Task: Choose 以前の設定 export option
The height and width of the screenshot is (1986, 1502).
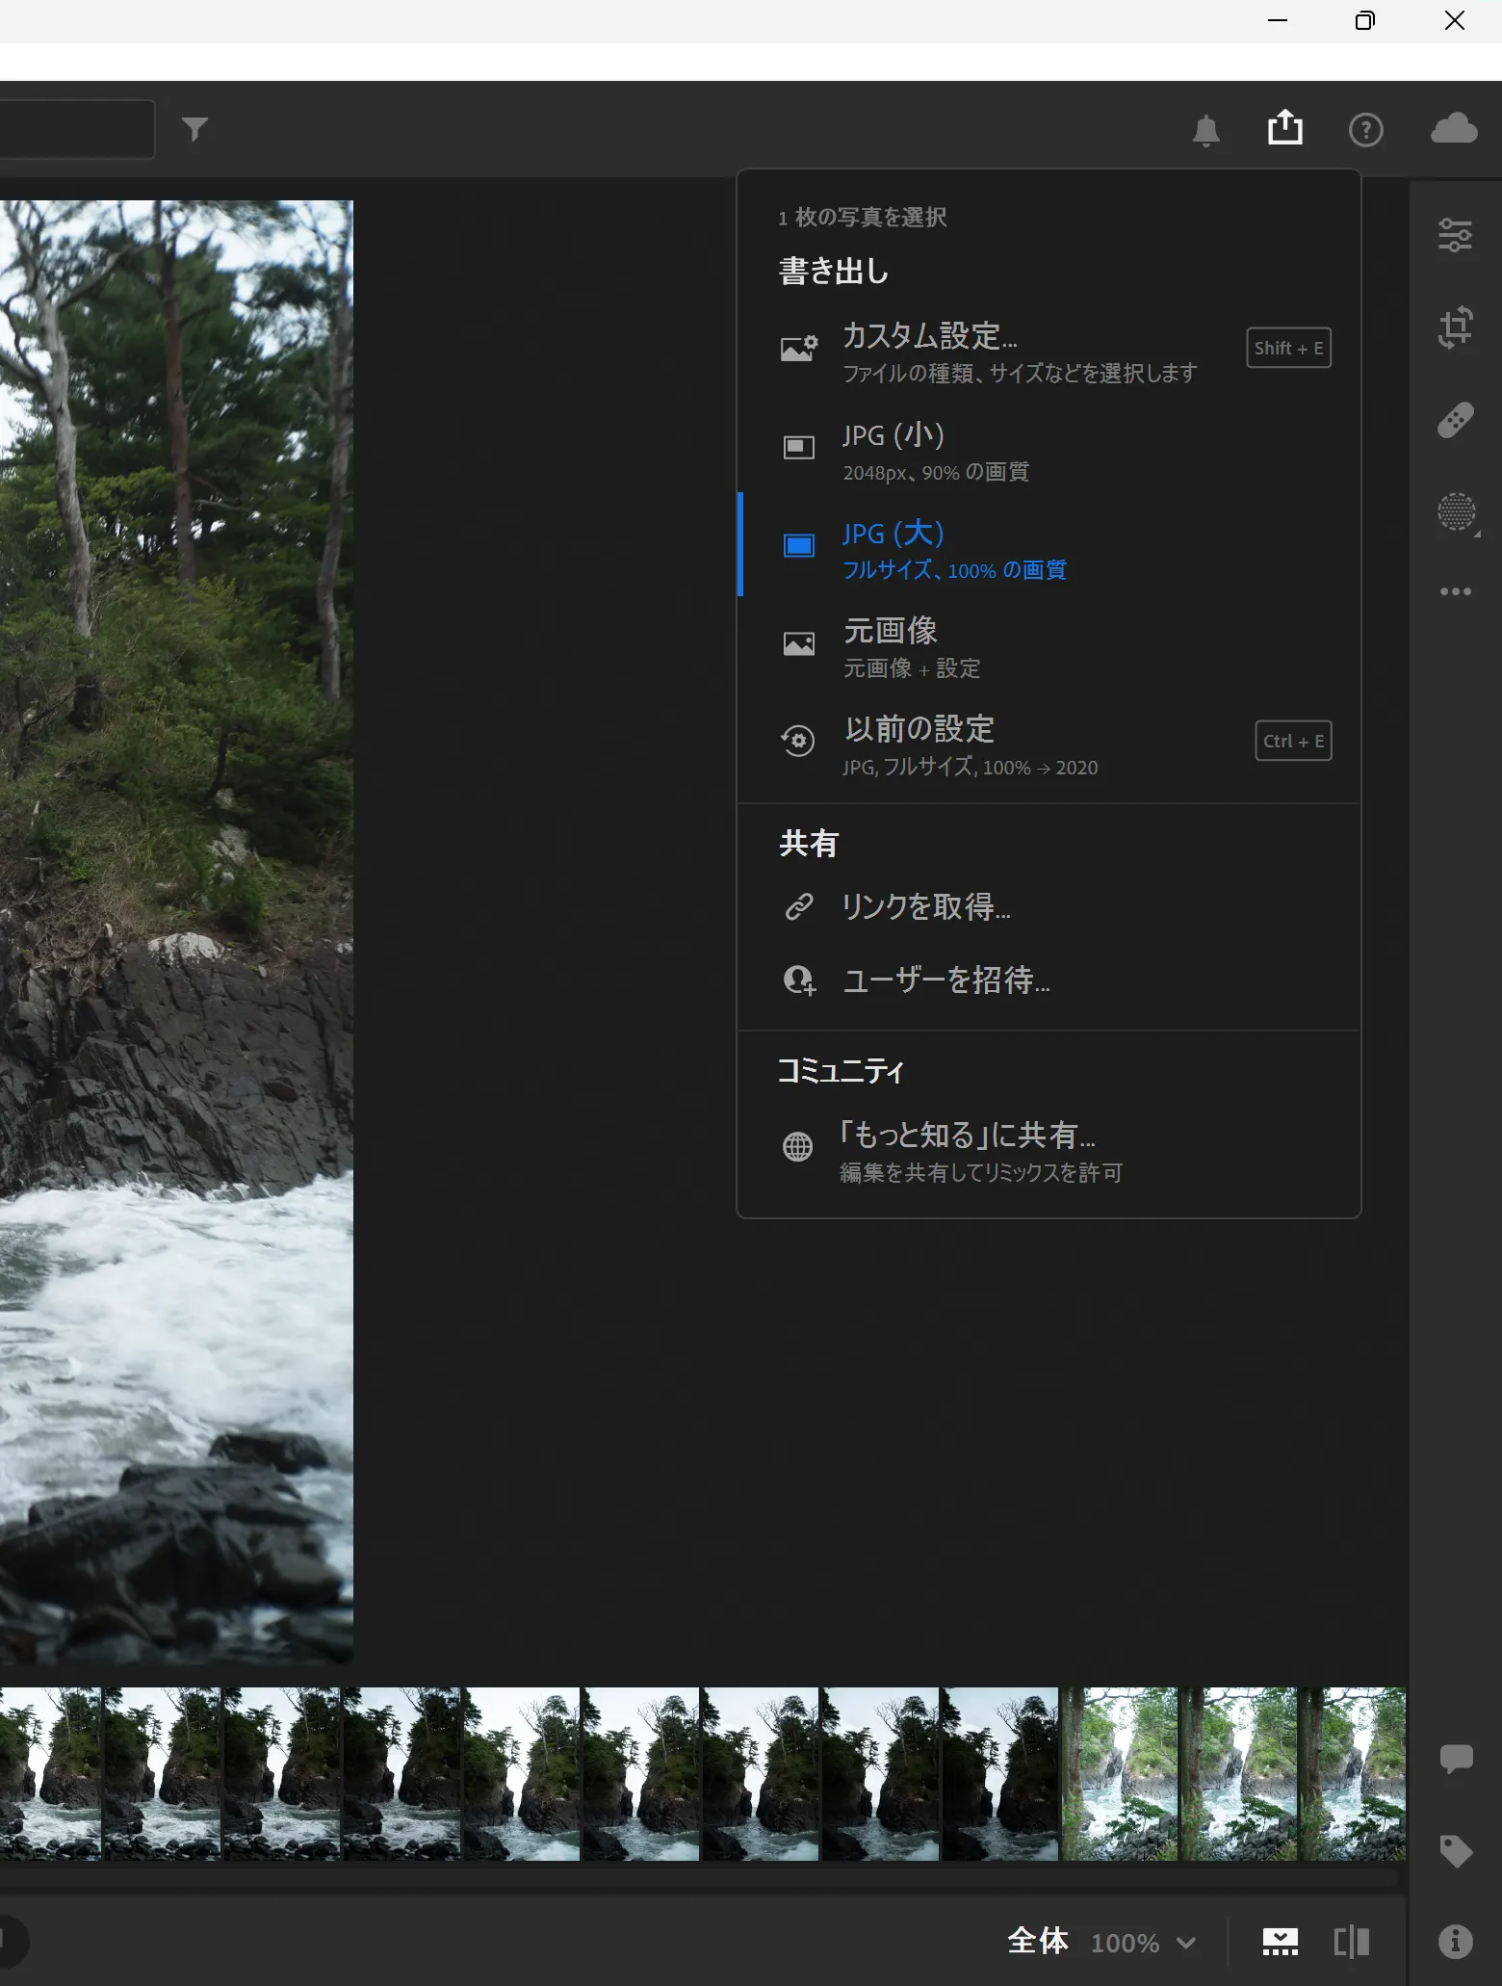Action: (x=1049, y=745)
